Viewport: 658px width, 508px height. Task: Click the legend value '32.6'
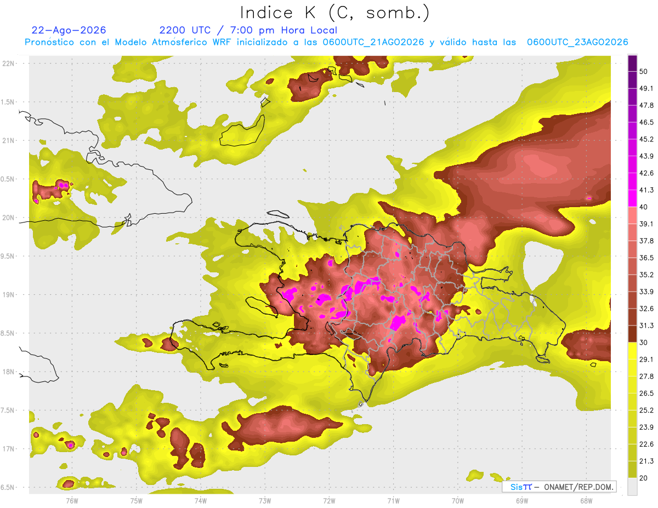(647, 309)
